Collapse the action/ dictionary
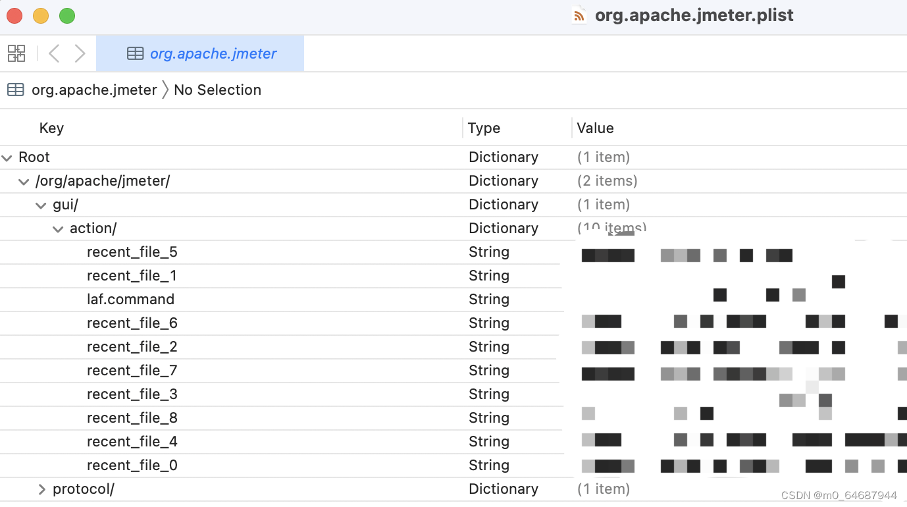The height and width of the screenshot is (507, 907). tap(59, 228)
